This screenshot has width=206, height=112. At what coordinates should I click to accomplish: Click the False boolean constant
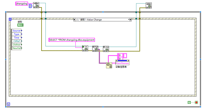pyautogui.click(x=189, y=102)
